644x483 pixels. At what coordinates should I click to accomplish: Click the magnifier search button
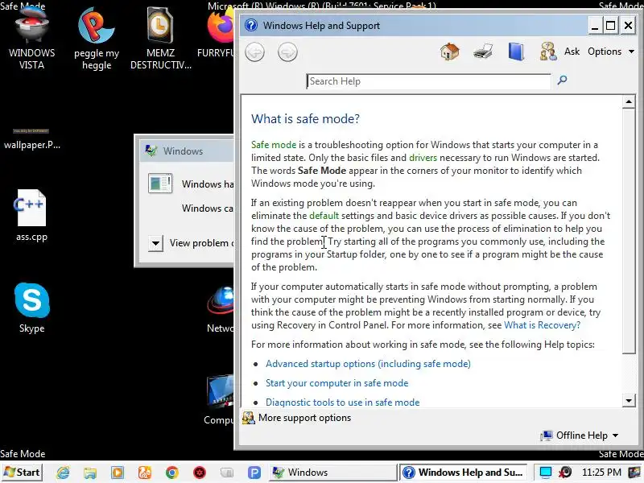coord(562,80)
